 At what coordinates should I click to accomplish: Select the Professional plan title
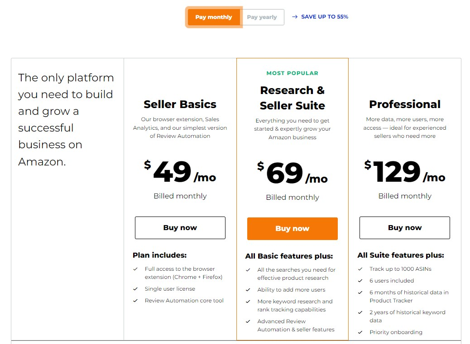[x=405, y=104]
